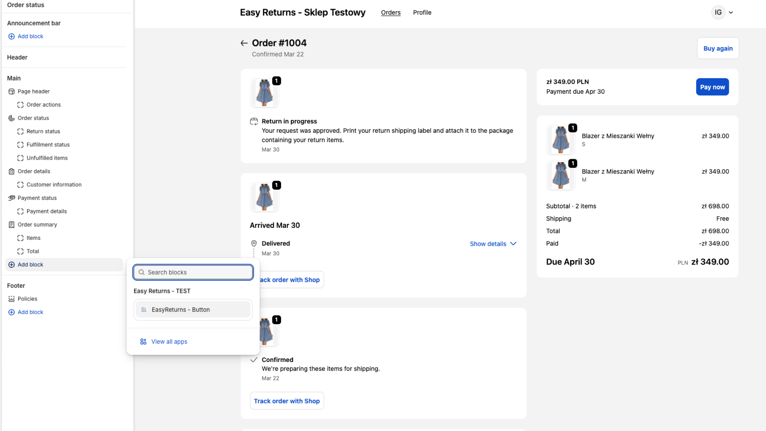Select the Order details document icon
This screenshot has width=766, height=431.
coord(11,171)
